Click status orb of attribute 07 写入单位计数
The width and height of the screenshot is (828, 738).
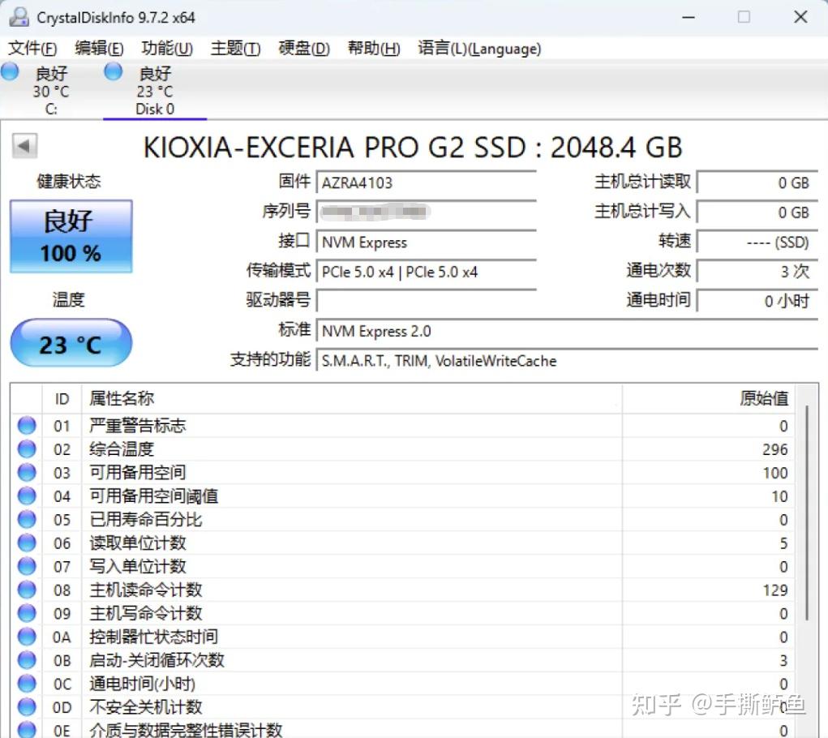27,566
